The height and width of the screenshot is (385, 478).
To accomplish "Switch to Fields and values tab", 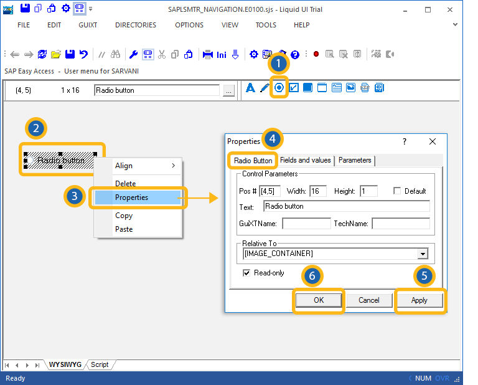I will (305, 161).
